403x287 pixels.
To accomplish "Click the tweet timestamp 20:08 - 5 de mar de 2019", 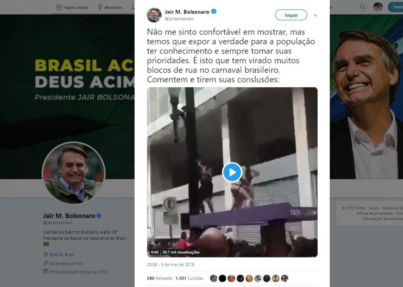I will click(x=171, y=265).
